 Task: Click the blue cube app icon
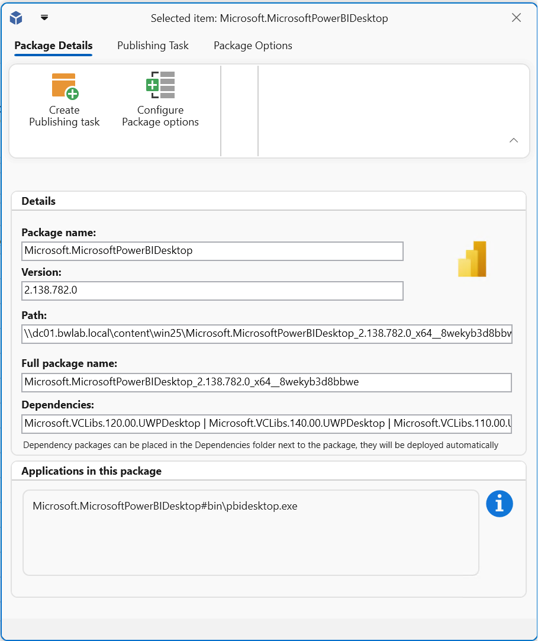(x=16, y=18)
